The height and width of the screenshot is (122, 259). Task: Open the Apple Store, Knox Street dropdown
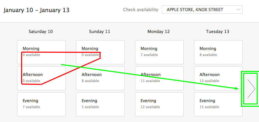coord(202,10)
